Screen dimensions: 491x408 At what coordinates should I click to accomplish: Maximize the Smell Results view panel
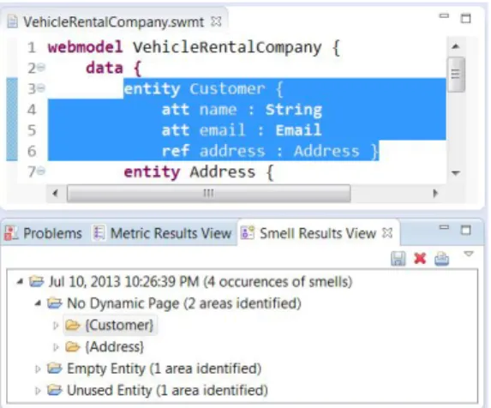click(x=466, y=231)
